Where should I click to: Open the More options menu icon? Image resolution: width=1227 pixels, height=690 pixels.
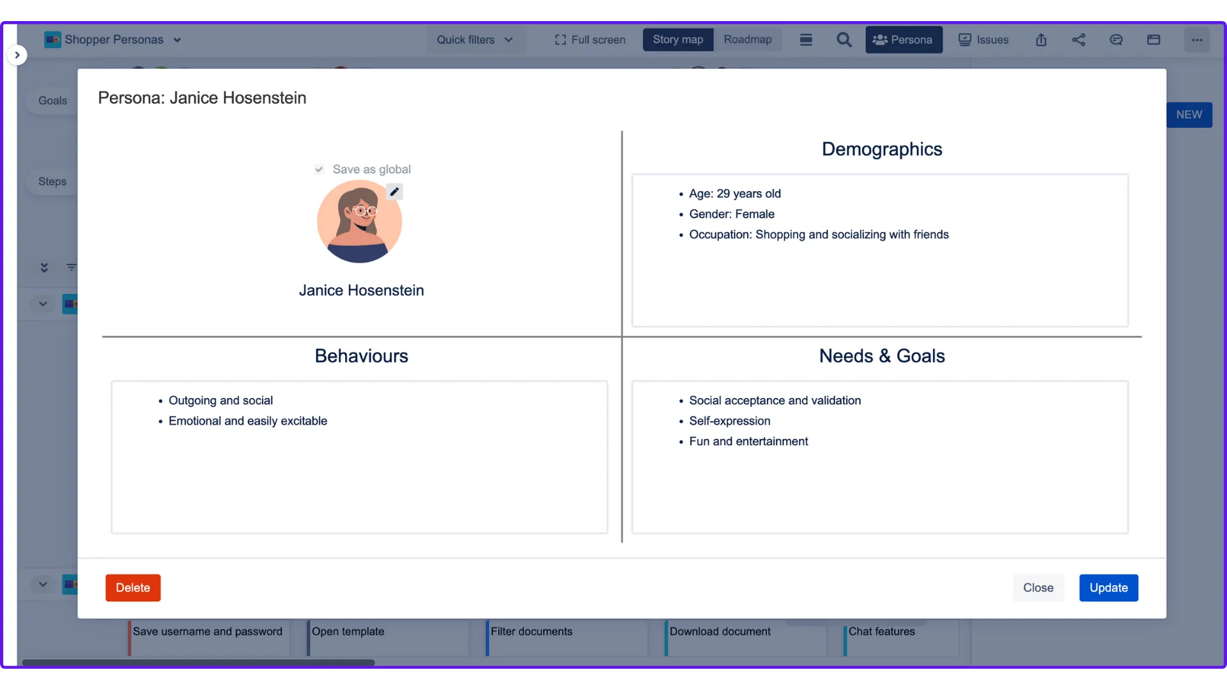(1197, 39)
